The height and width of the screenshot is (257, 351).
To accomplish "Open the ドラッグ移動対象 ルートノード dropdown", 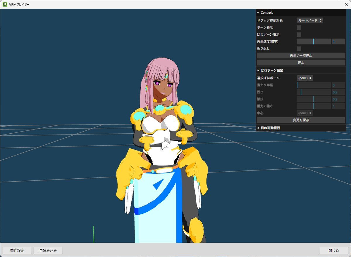I will click(x=310, y=20).
